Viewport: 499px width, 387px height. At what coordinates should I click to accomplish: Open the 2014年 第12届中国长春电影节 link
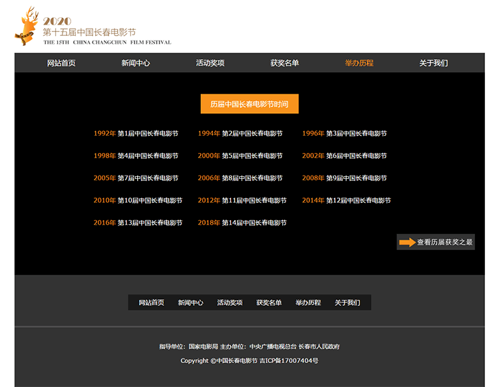tap(347, 200)
